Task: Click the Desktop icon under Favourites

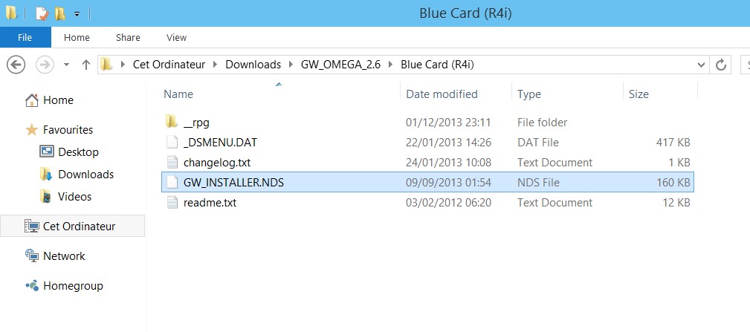Action: [46, 152]
